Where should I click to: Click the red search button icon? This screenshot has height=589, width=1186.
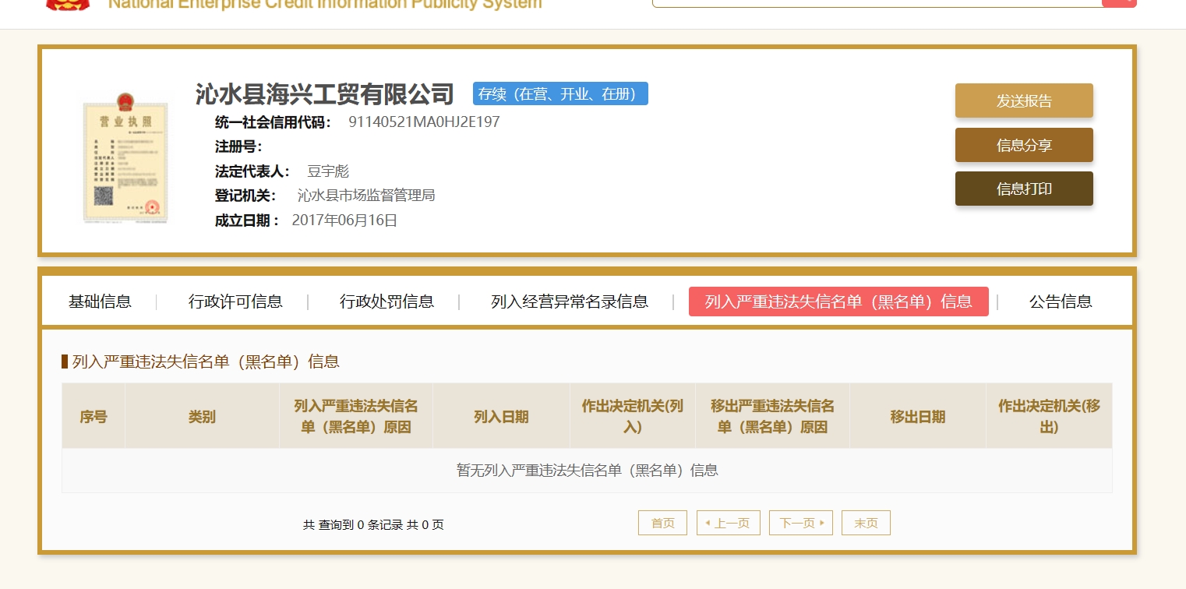point(1119,3)
